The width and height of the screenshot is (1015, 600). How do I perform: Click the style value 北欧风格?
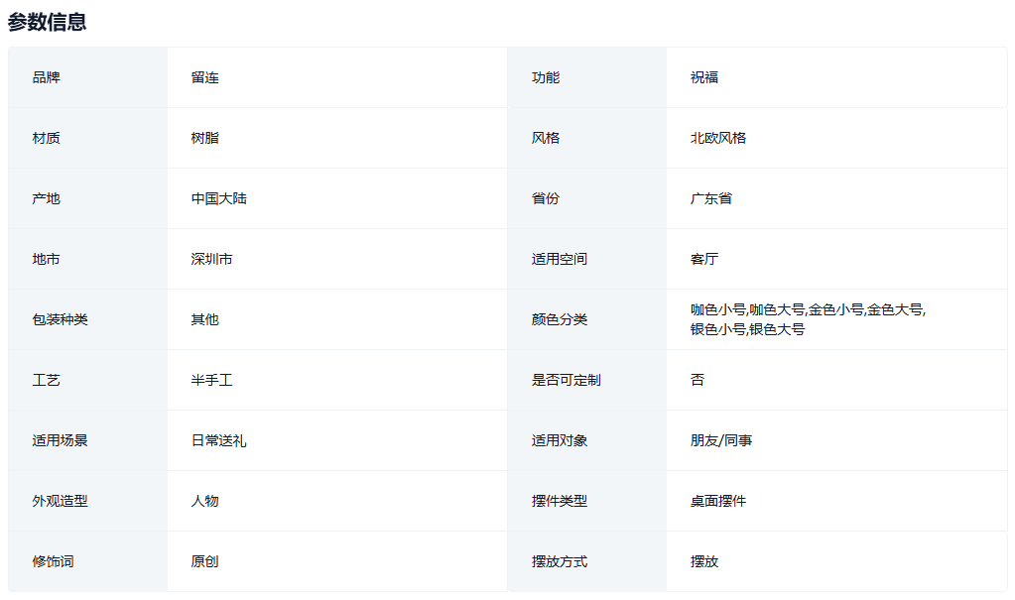[x=718, y=138]
